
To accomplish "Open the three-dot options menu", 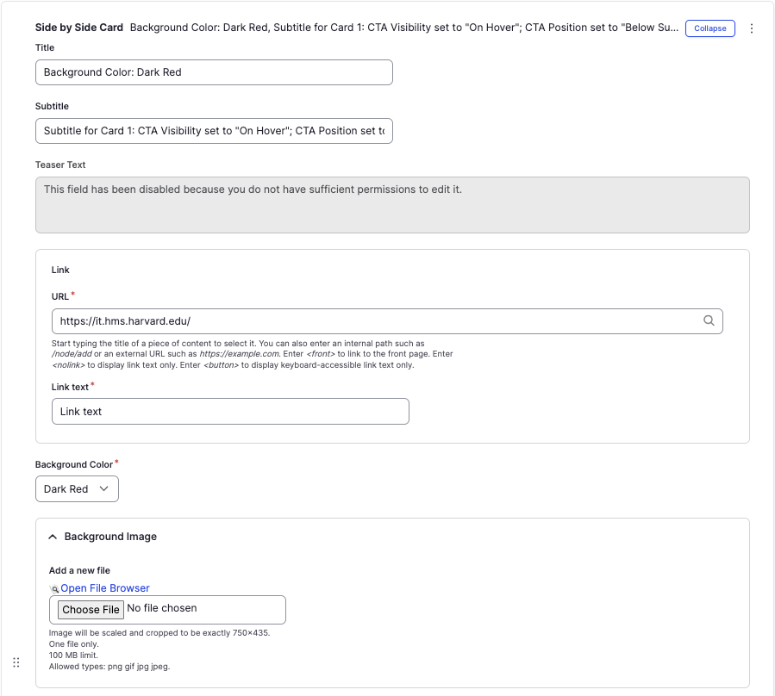I will click(751, 28).
